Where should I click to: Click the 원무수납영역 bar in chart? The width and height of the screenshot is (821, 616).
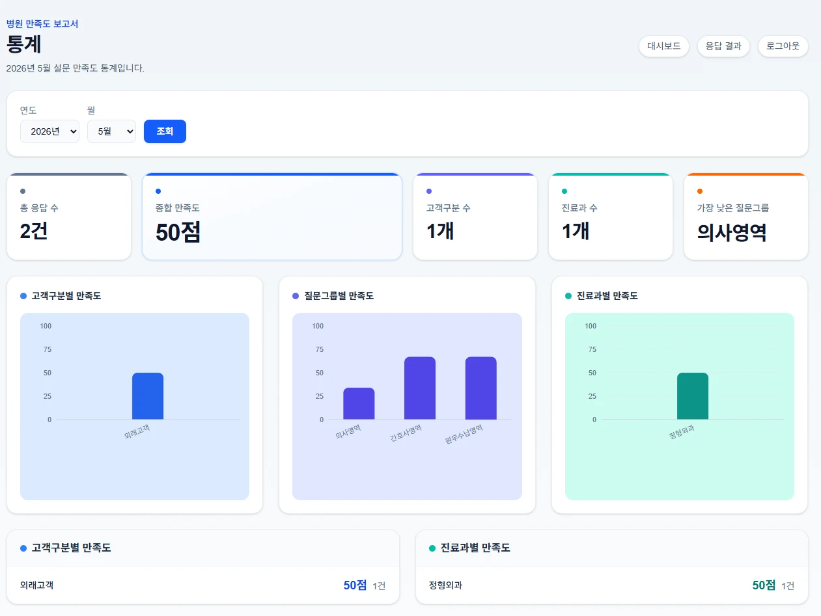pyautogui.click(x=481, y=388)
